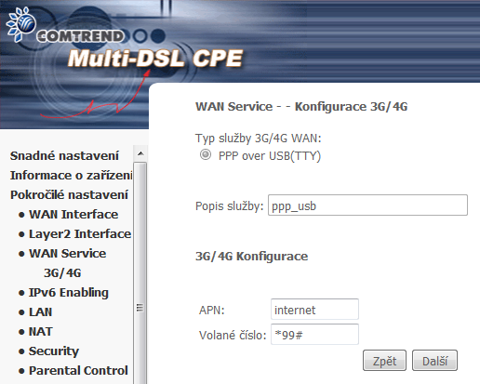Open Layer2 Interface in sidebar
This screenshot has width=480, height=384.
click(80, 234)
